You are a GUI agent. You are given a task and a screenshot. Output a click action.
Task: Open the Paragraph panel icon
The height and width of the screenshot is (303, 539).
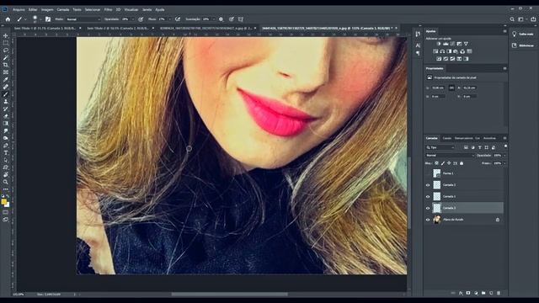pos(418,53)
